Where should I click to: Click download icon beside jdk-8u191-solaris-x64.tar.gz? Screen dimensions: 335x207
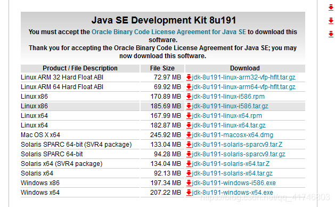[x=189, y=173]
